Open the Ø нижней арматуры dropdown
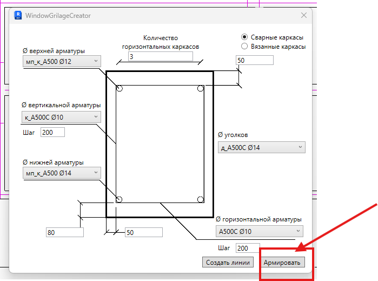This screenshot has width=378, height=281. 62,173
